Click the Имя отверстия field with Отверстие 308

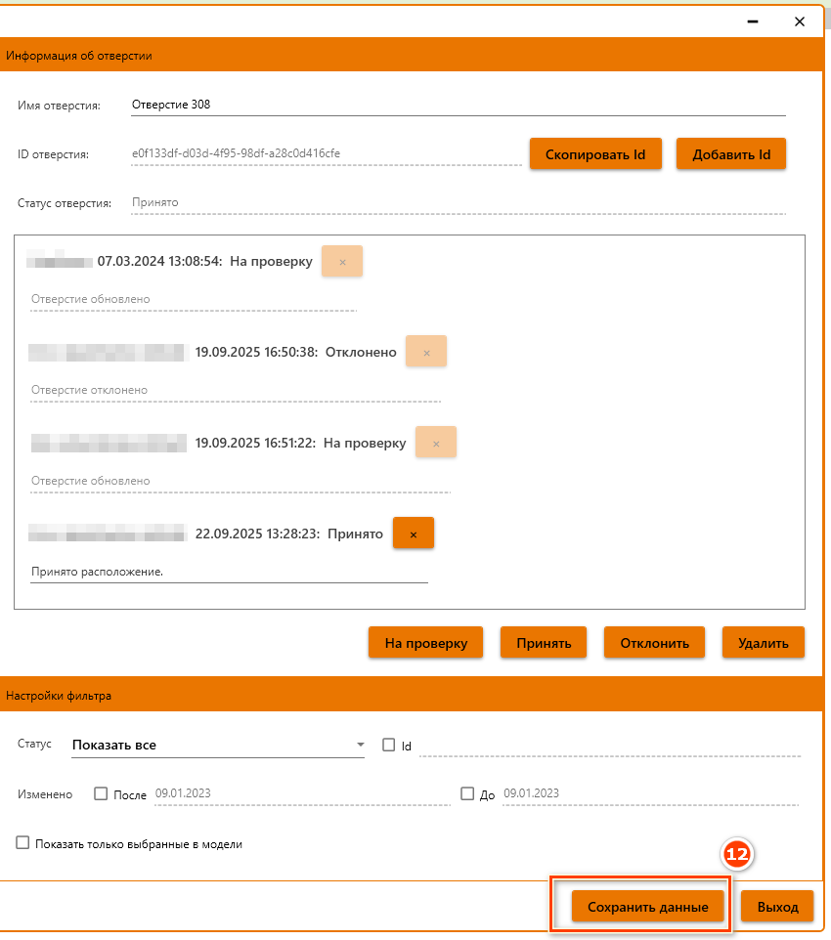pos(458,105)
